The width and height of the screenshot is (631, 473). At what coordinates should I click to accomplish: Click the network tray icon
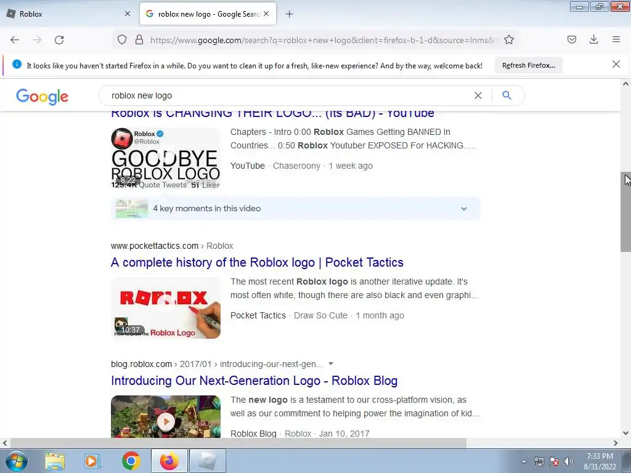pos(539,461)
